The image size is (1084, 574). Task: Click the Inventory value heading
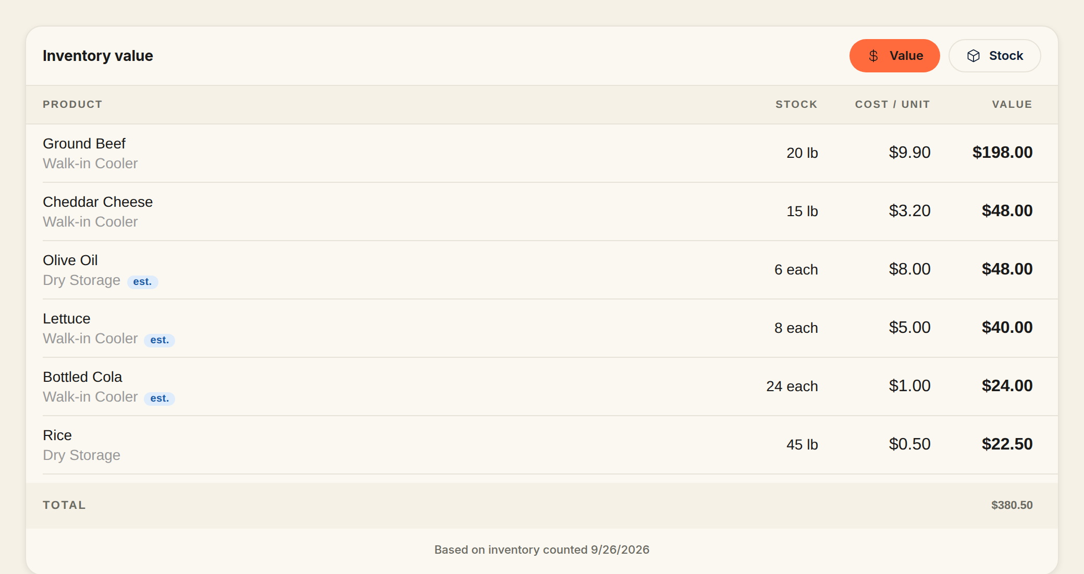(x=98, y=56)
